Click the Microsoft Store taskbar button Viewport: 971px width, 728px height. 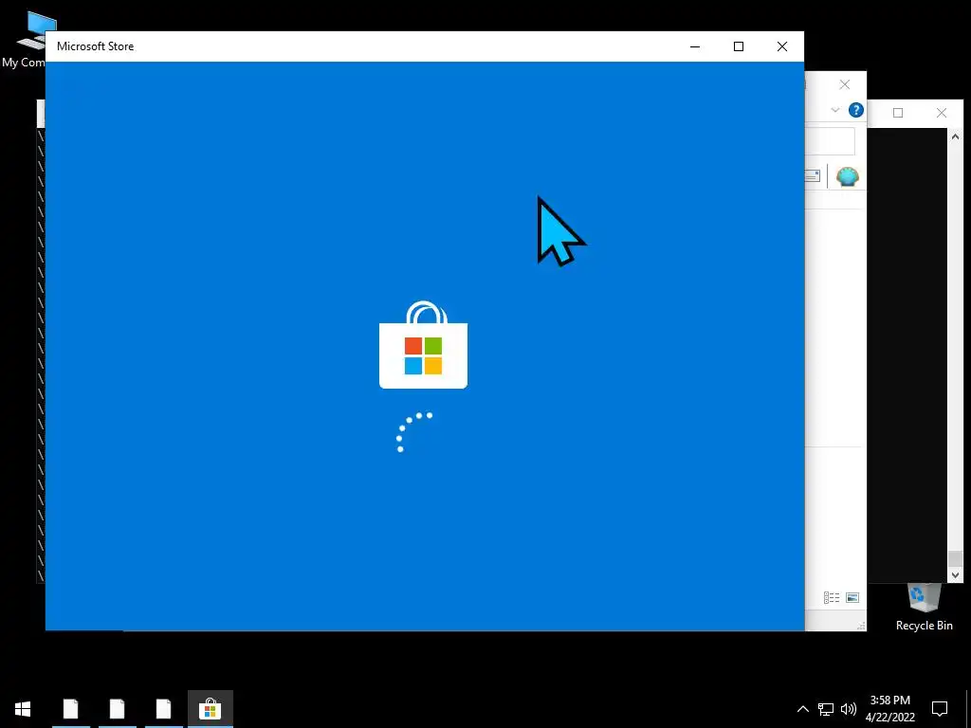pos(210,709)
